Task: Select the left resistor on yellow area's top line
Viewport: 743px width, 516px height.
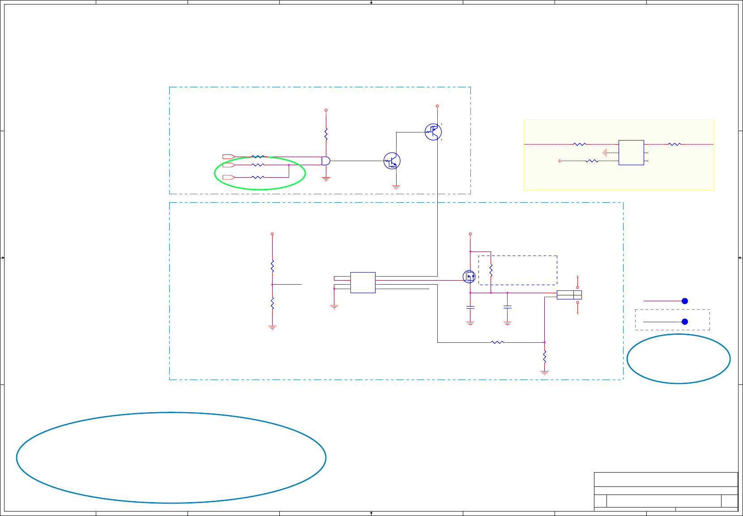Action: point(580,144)
